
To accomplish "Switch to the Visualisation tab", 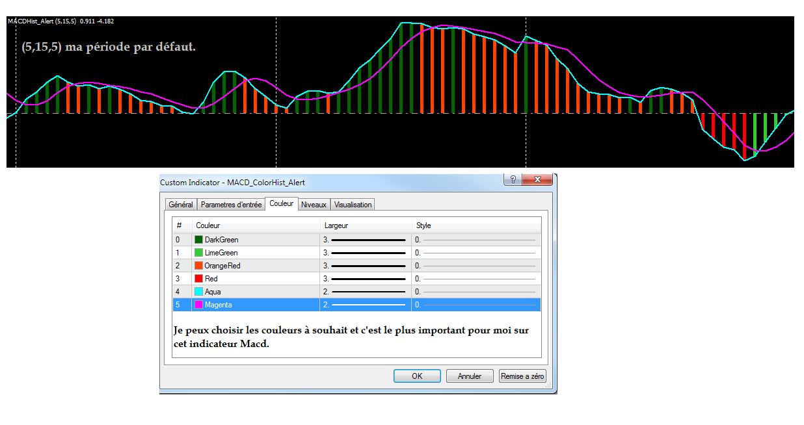I will point(353,205).
